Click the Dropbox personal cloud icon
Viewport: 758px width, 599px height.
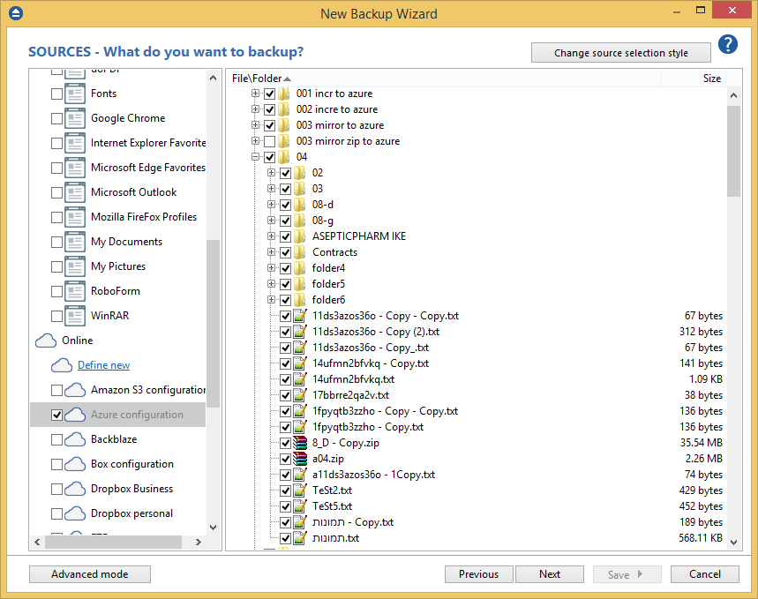pyautogui.click(x=73, y=513)
